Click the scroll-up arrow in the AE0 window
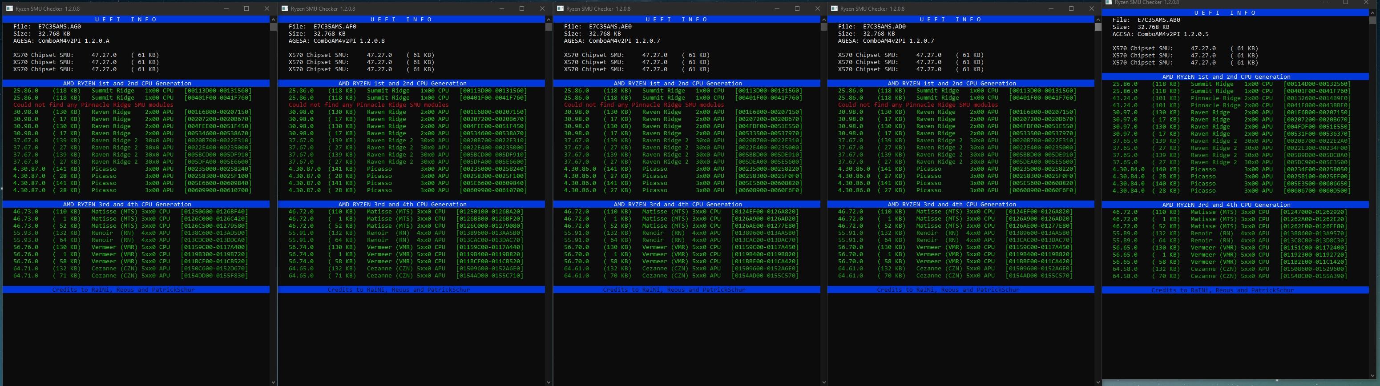 click(824, 19)
